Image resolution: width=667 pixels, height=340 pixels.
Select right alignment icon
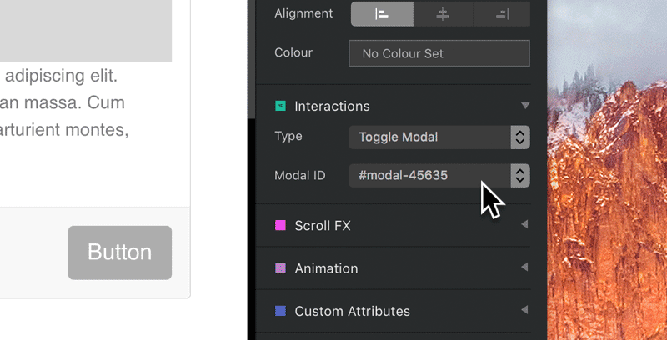tap(502, 14)
